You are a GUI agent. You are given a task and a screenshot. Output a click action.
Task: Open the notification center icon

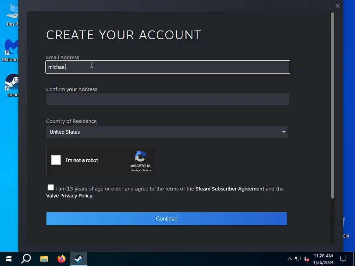pyautogui.click(x=343, y=259)
